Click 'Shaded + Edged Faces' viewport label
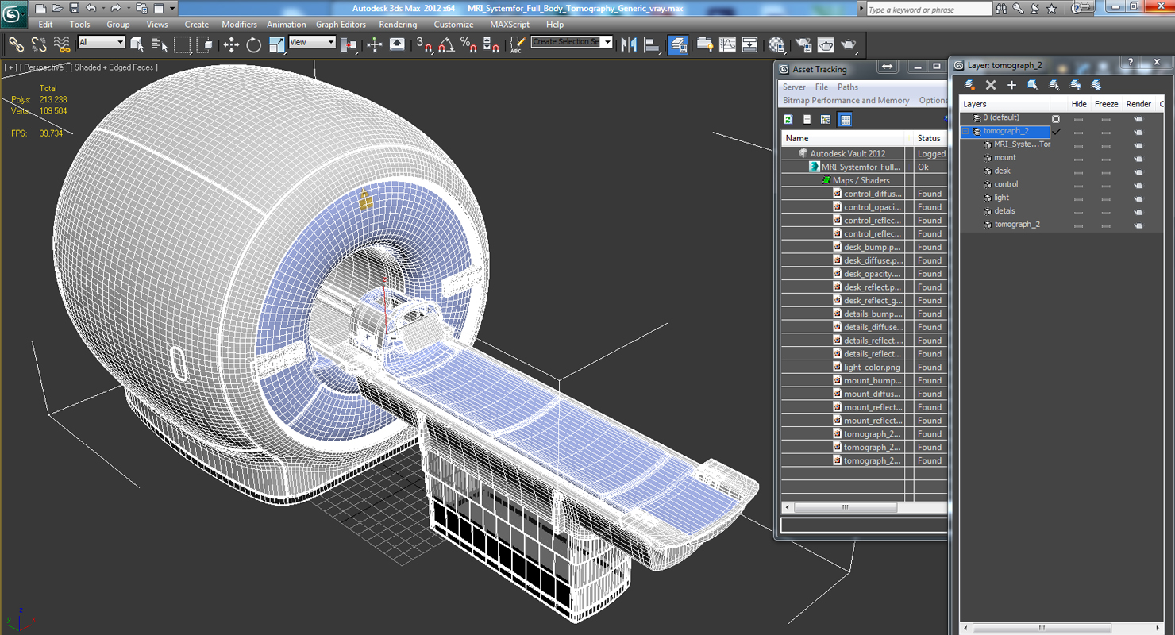The width and height of the screenshot is (1175, 635). click(114, 67)
